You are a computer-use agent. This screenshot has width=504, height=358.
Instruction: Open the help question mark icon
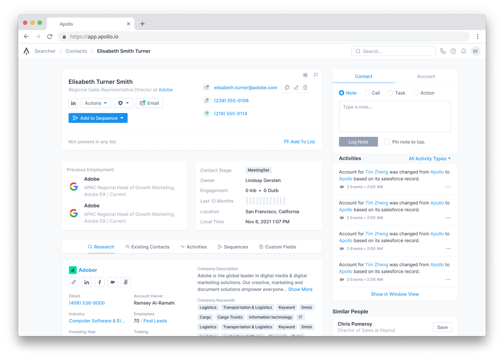point(453,51)
